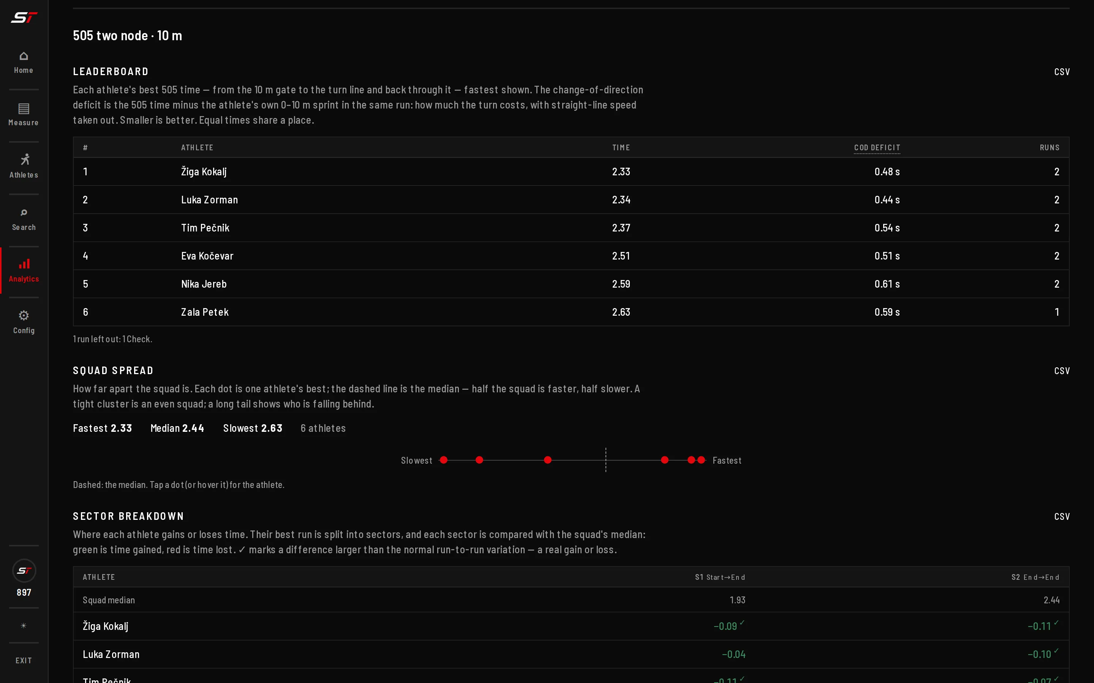Open Luka Zorman leaderboard row
This screenshot has width=1094, height=683.
click(x=571, y=200)
